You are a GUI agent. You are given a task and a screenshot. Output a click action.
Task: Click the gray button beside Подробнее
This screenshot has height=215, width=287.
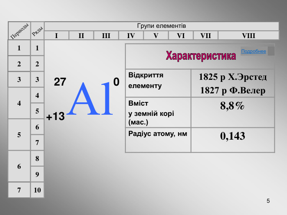[271, 51]
